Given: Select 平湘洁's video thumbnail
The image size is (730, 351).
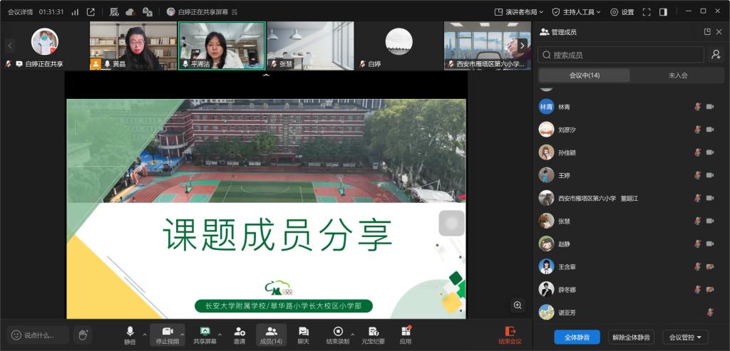Looking at the screenshot, I should pos(222,45).
